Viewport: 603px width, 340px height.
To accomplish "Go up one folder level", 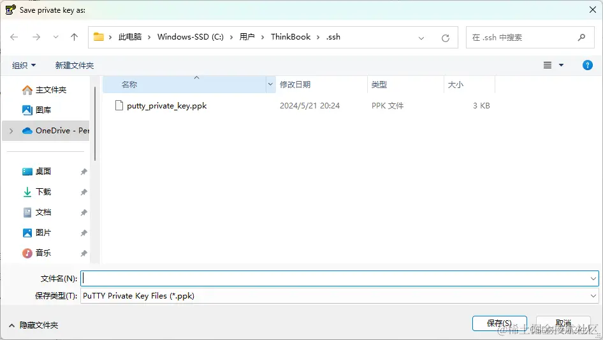I will pos(74,37).
